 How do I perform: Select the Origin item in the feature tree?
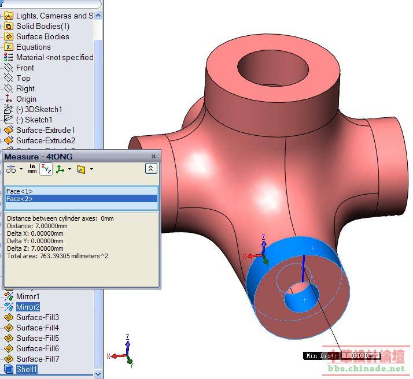click(x=26, y=99)
